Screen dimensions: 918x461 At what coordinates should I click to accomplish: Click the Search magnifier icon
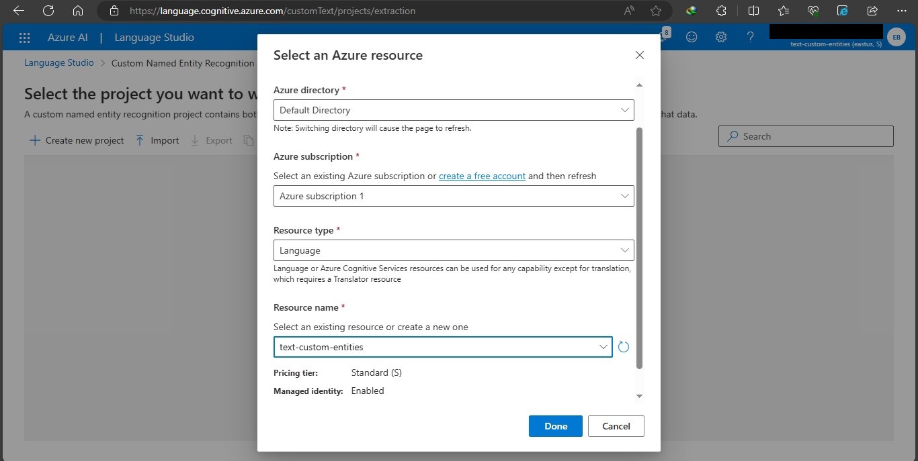[732, 136]
